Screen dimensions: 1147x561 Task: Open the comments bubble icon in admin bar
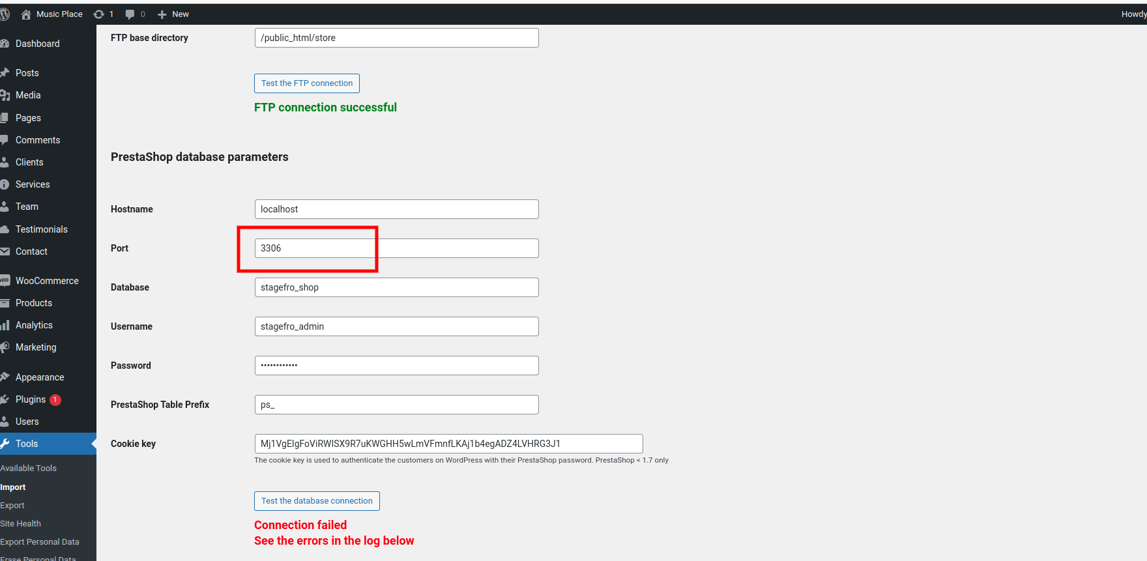pyautogui.click(x=130, y=14)
